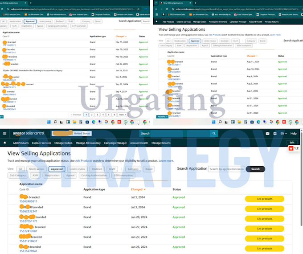Go to page 6 in top-left pagination

114,115
